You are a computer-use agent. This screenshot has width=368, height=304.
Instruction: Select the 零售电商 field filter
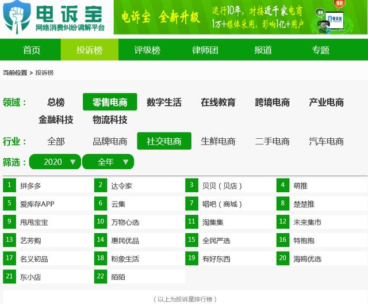(110, 102)
